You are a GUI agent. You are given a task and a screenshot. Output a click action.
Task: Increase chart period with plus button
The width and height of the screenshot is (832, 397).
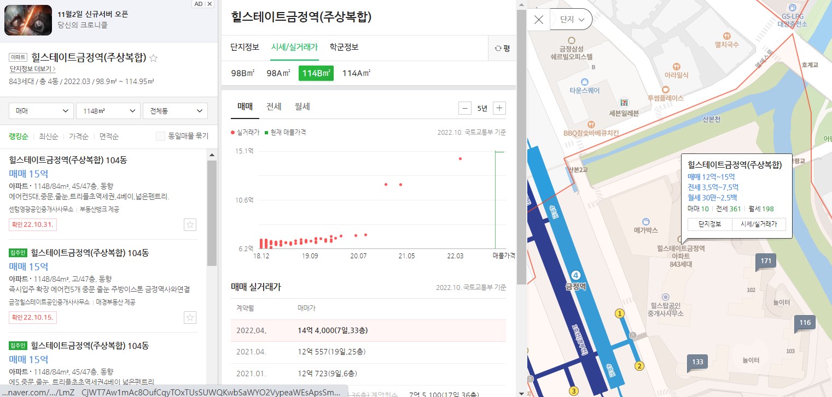click(499, 108)
